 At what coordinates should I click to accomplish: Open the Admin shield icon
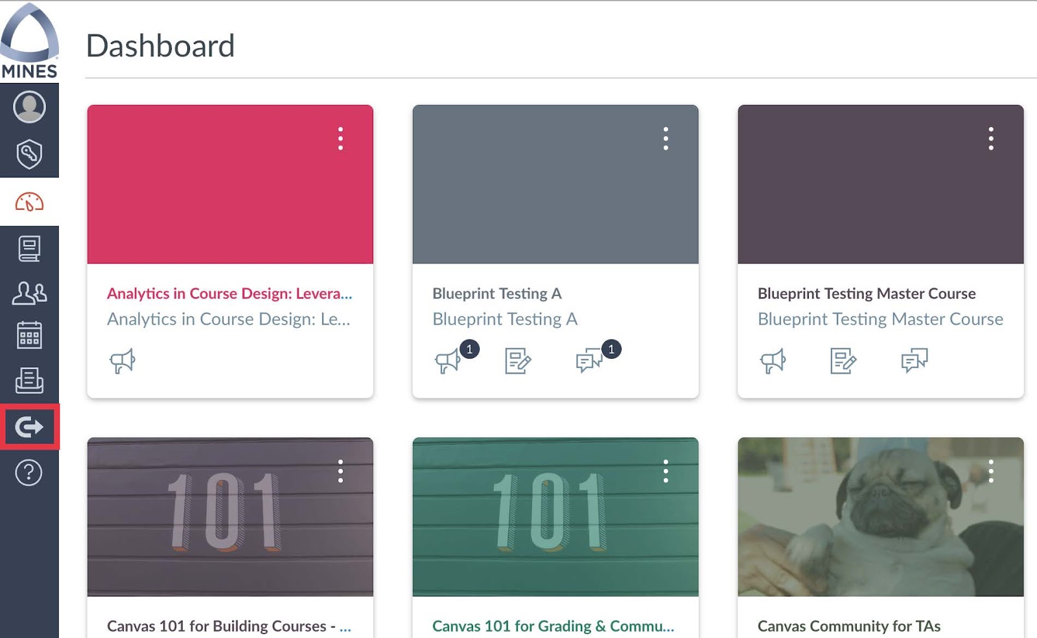pyautogui.click(x=29, y=154)
